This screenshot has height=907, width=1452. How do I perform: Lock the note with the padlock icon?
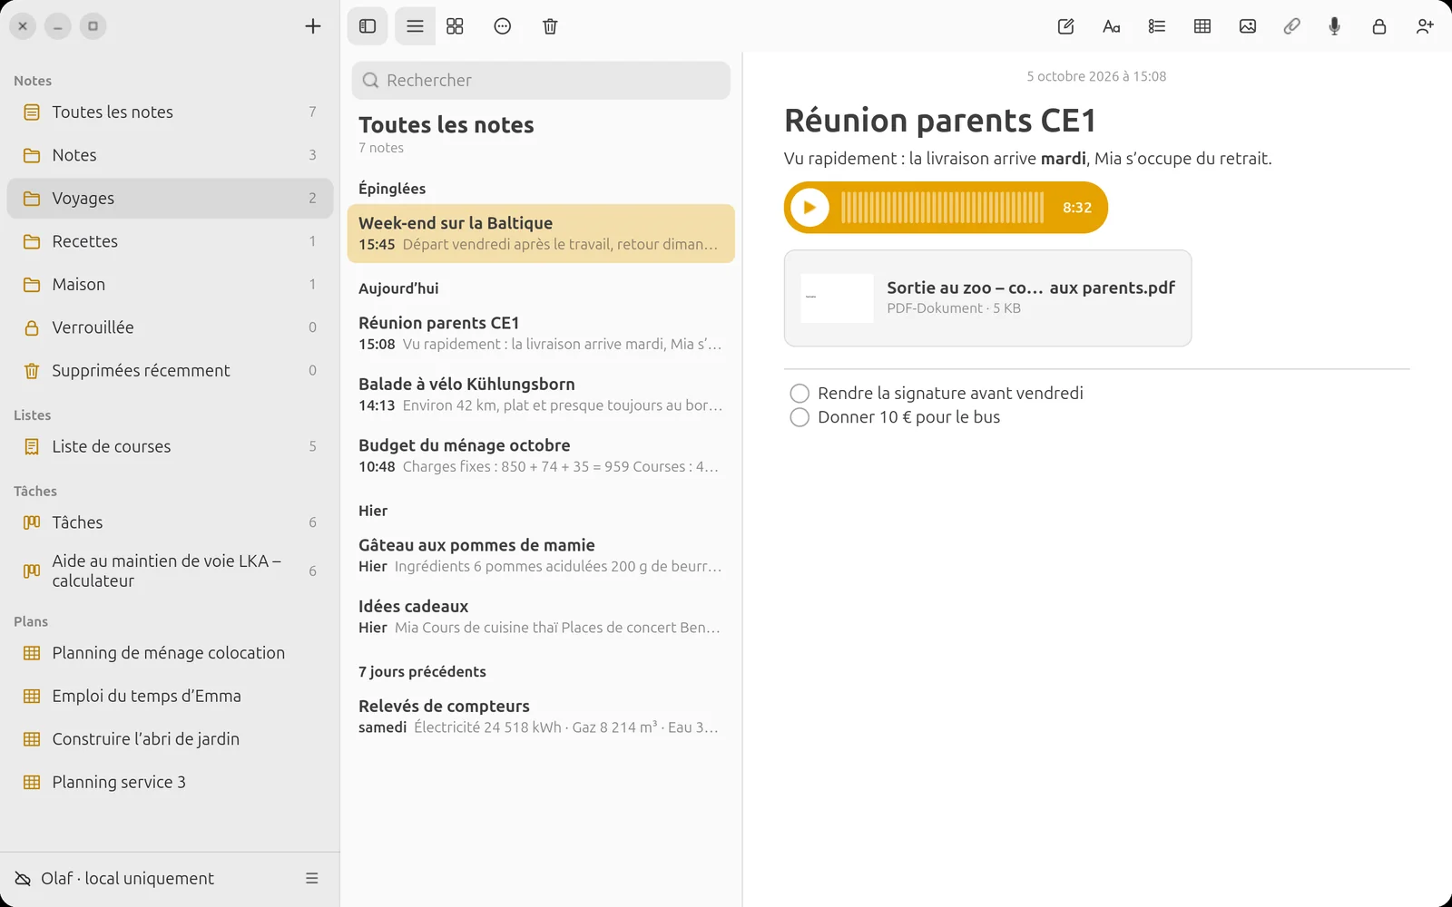1379,26
